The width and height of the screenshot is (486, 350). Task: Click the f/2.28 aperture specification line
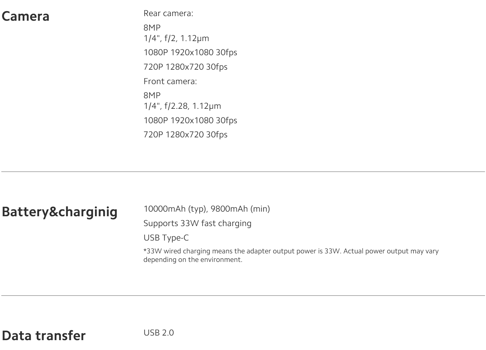tap(182, 106)
